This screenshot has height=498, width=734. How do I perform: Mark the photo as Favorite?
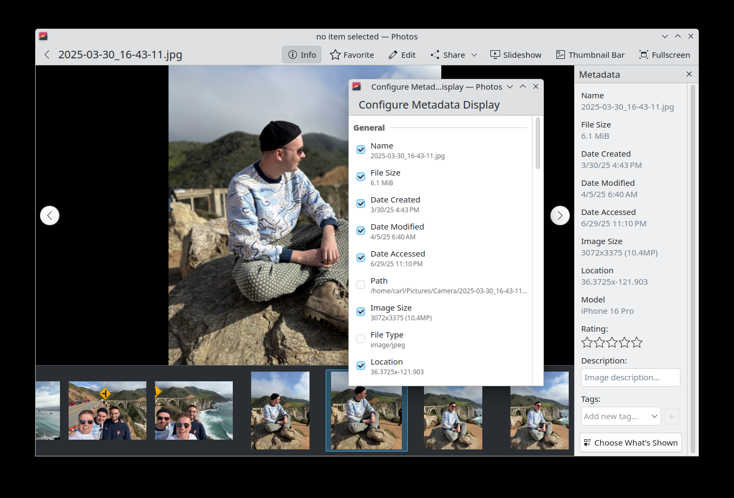(352, 55)
